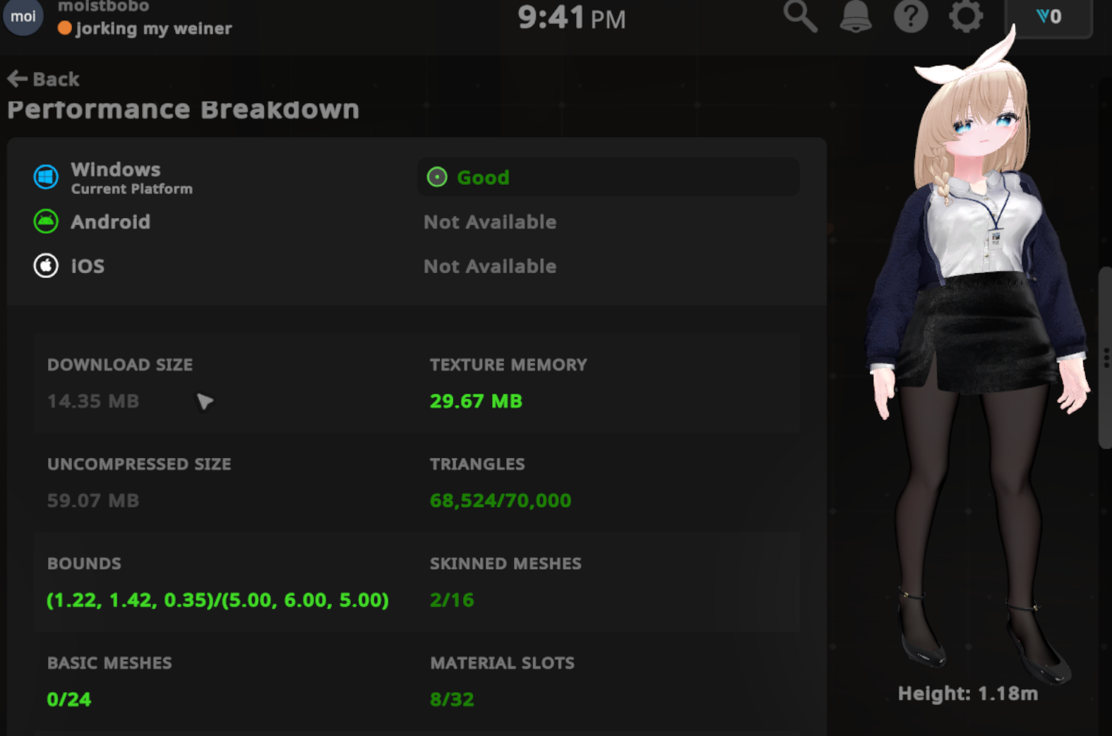This screenshot has width=1112, height=736.
Task: Click the 59.07 MB uncompressed size value
Action: (93, 501)
